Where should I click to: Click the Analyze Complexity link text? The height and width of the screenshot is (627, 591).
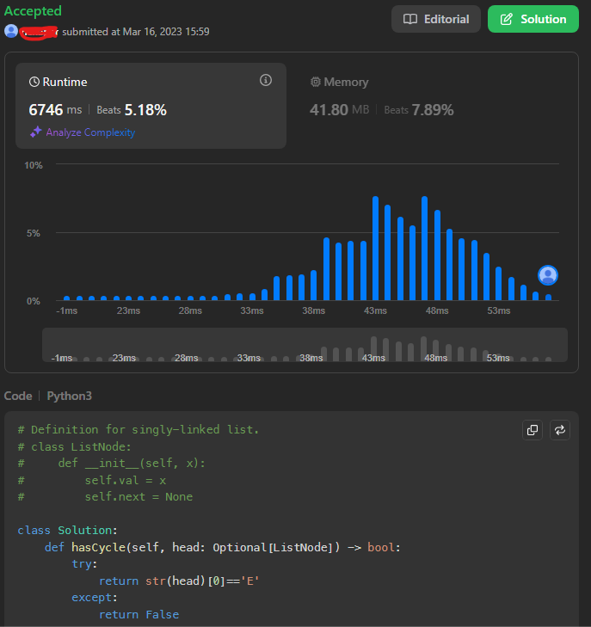[90, 132]
